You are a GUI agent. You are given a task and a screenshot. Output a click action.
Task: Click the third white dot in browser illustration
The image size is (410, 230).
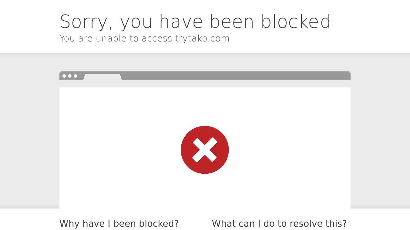76,76
